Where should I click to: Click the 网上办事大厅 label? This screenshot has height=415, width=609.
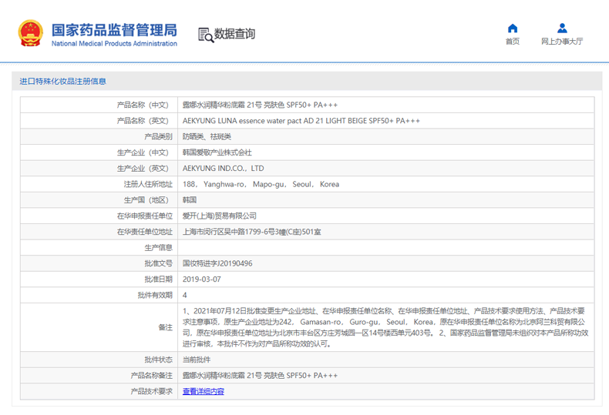tap(562, 41)
